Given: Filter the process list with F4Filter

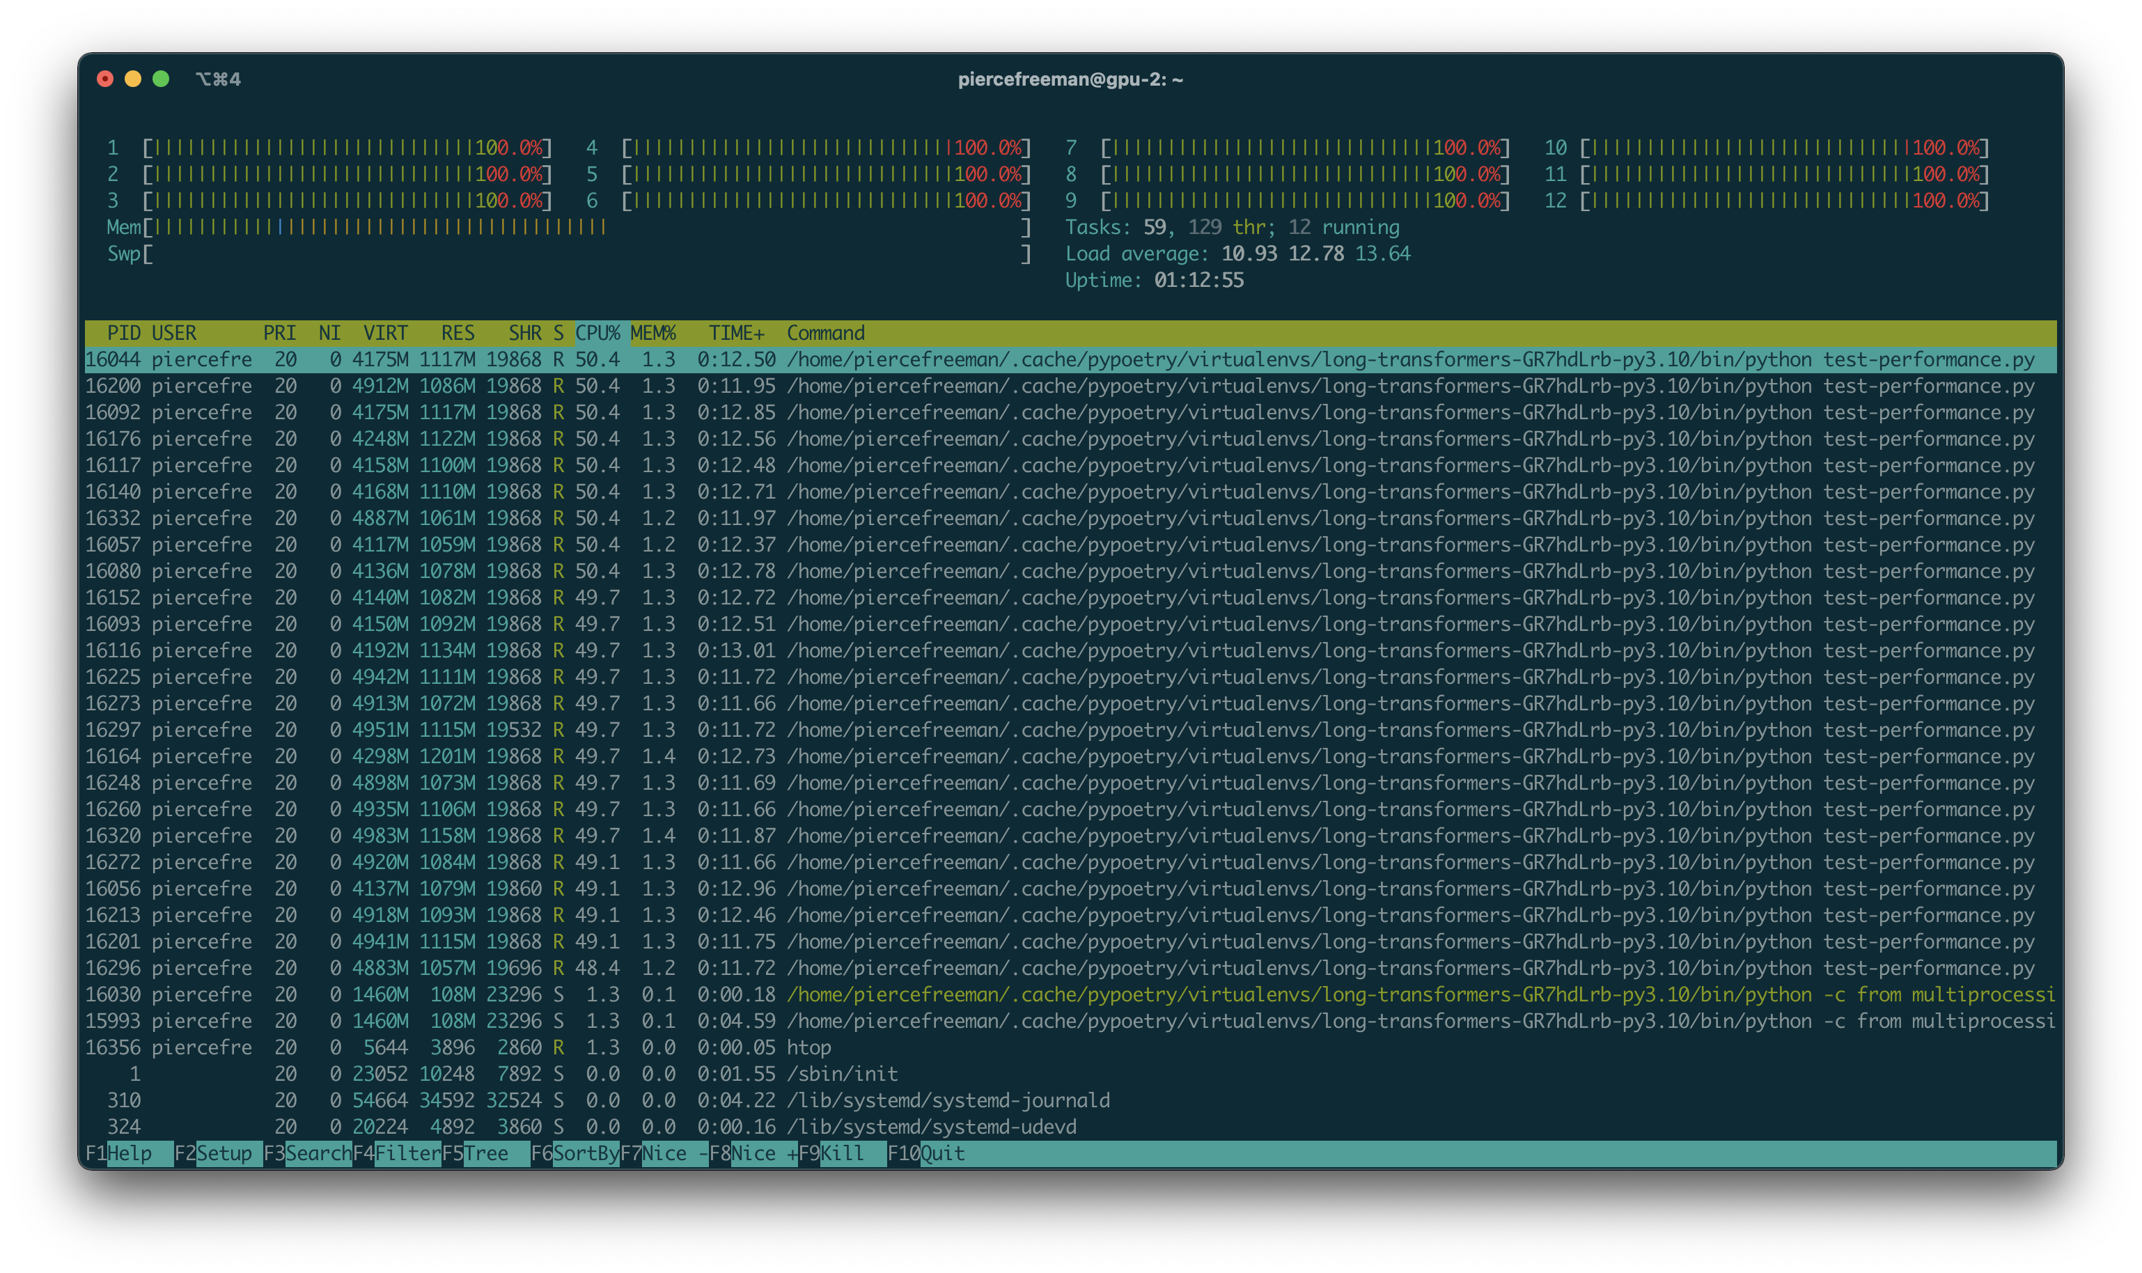Looking at the screenshot, I should pyautogui.click(x=396, y=1153).
